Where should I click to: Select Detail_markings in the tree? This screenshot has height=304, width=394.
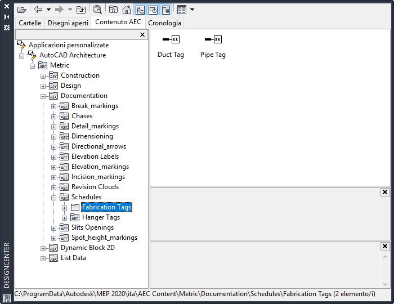click(x=95, y=126)
